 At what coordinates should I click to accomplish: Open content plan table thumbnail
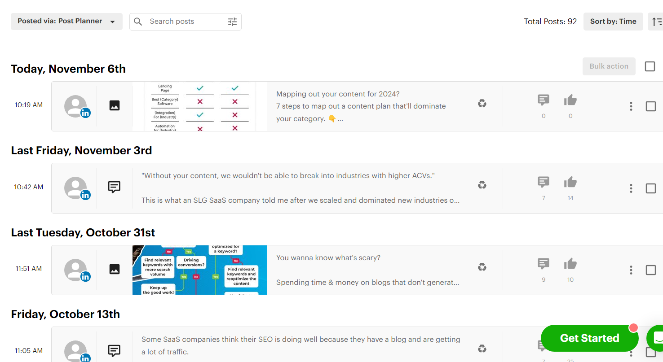point(200,106)
